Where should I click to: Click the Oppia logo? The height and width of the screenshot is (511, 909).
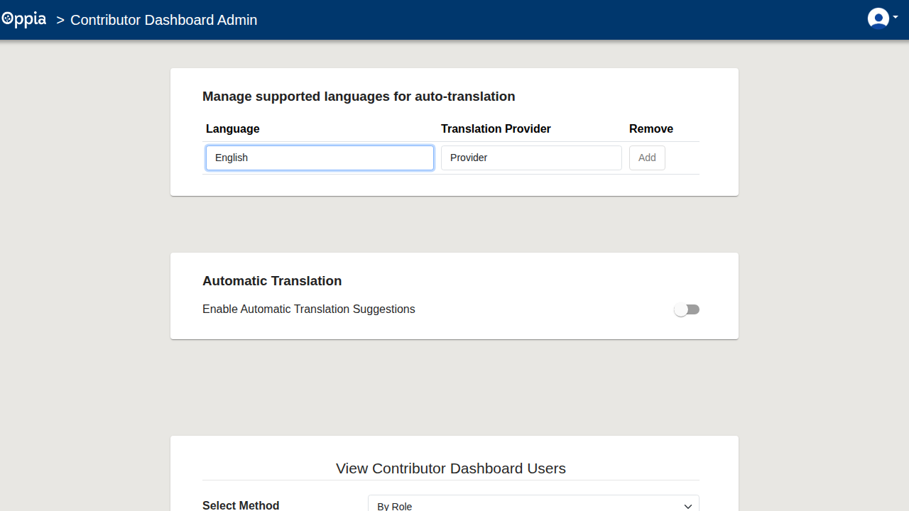tap(24, 20)
